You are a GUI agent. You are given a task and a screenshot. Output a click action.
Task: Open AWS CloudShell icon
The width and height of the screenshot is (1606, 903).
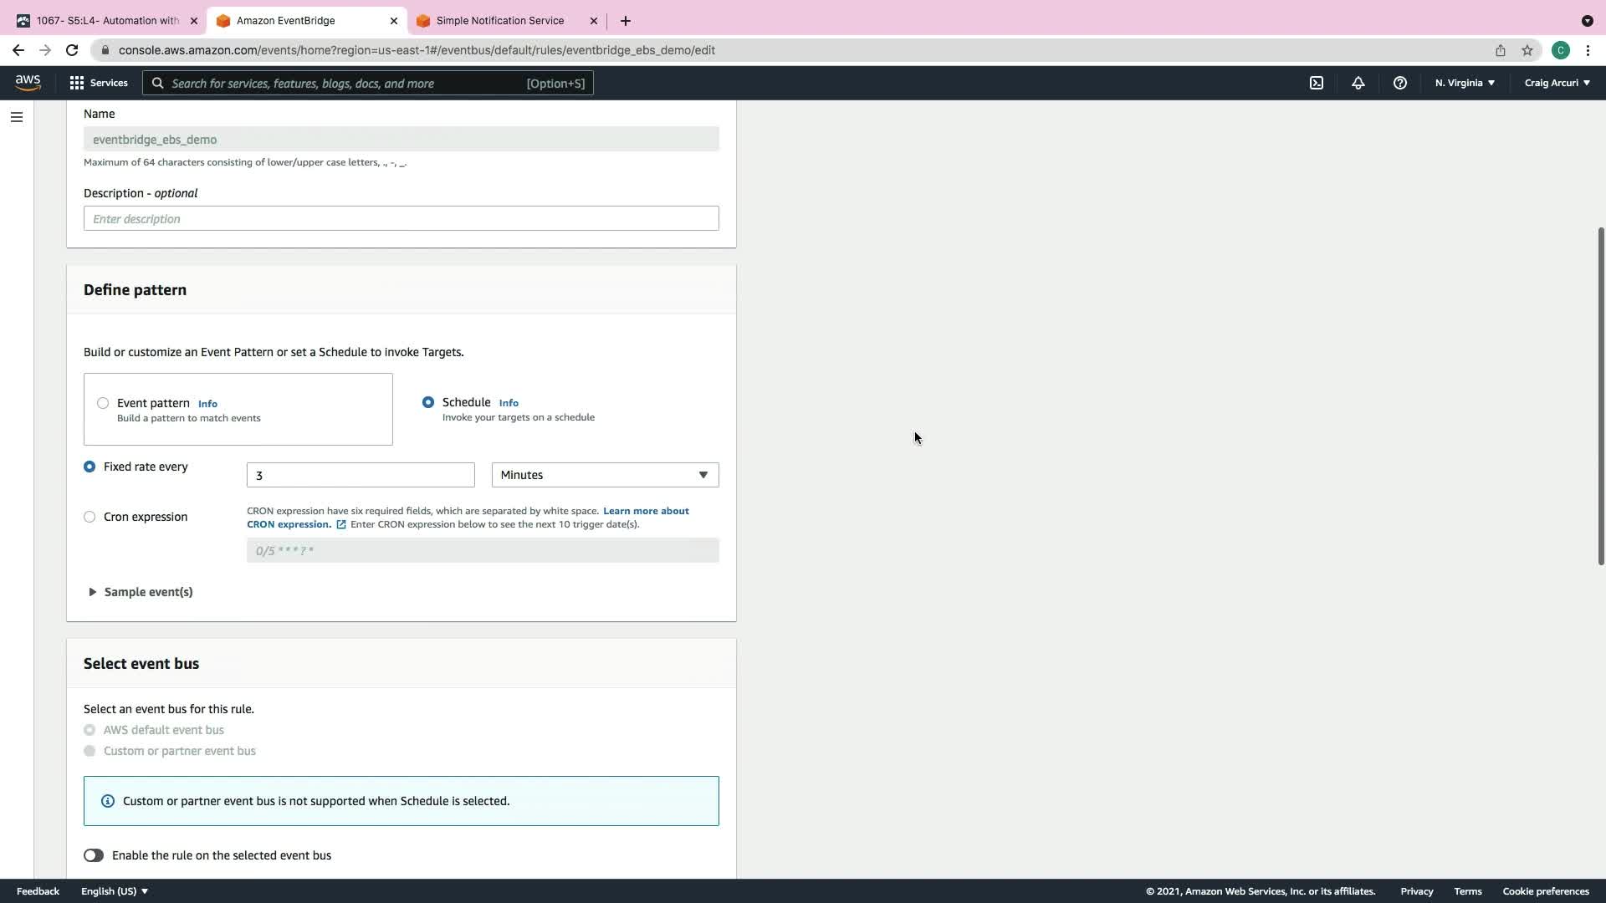[x=1317, y=83]
